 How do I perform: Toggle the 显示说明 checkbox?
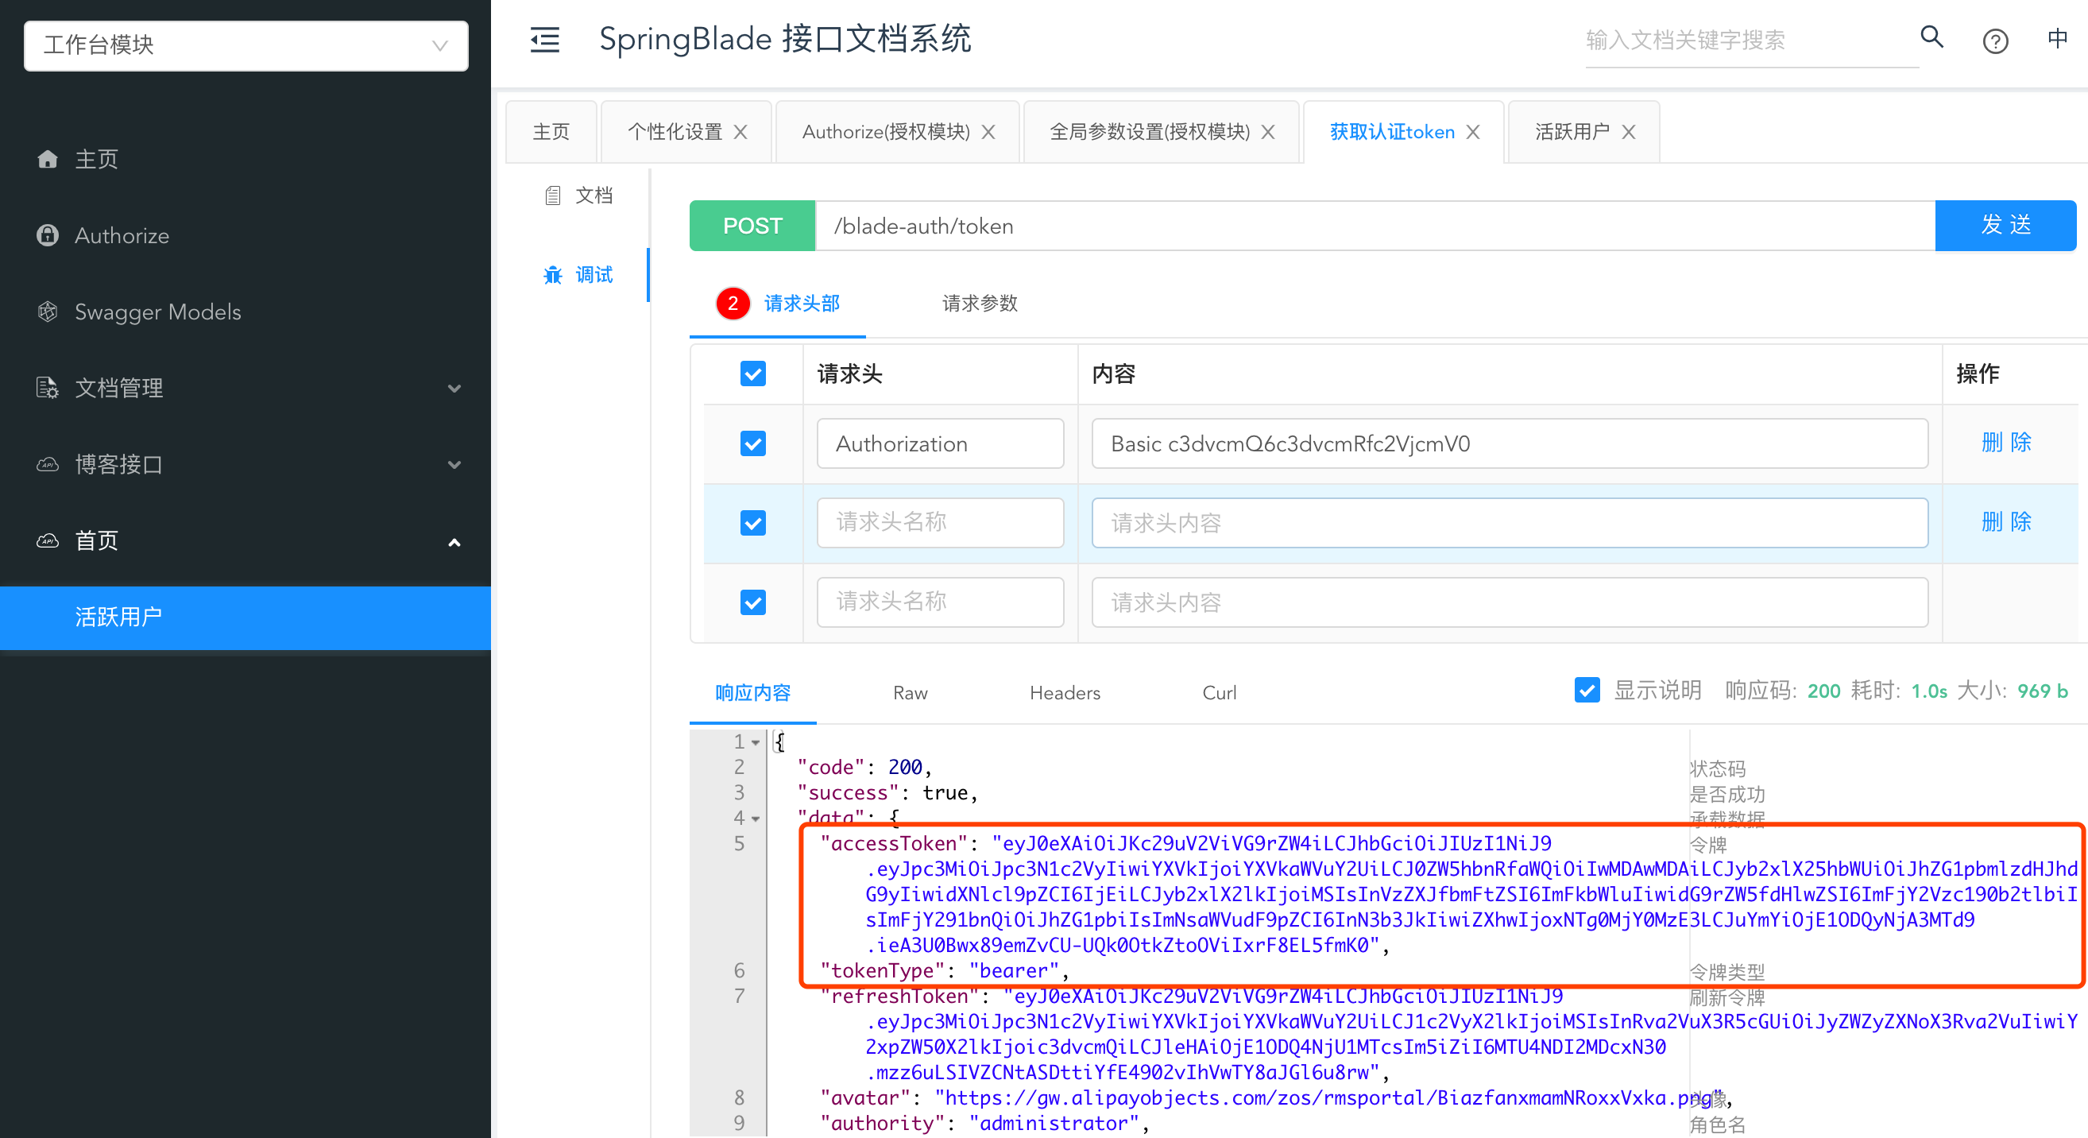(1587, 691)
